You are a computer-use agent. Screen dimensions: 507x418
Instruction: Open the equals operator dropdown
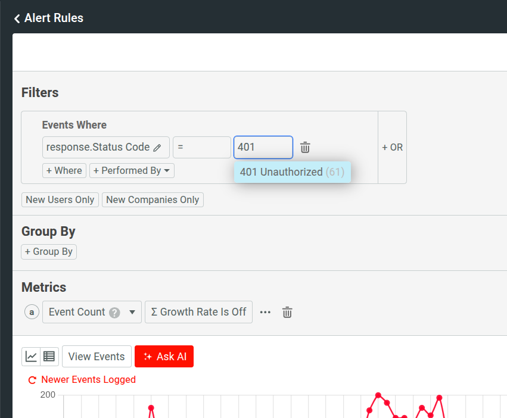pyautogui.click(x=201, y=147)
